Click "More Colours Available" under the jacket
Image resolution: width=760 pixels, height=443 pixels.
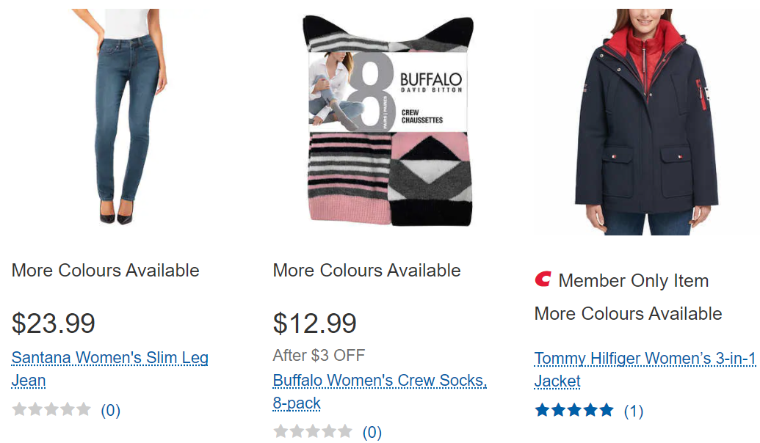pos(629,313)
